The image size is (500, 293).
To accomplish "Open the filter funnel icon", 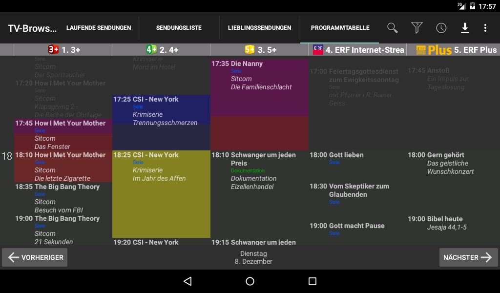I will (x=417, y=28).
